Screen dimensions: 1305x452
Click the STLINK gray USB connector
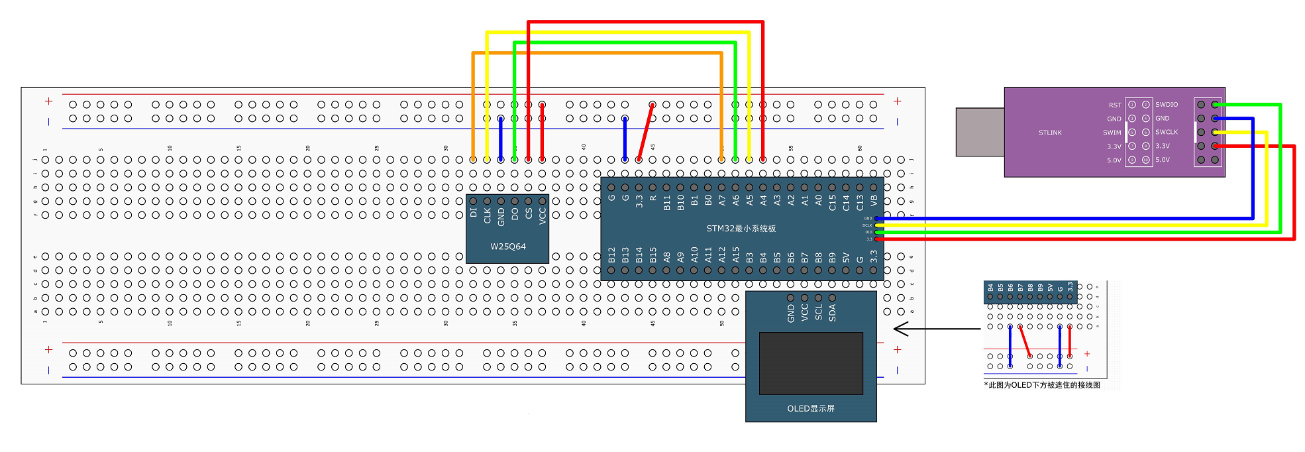click(980, 132)
